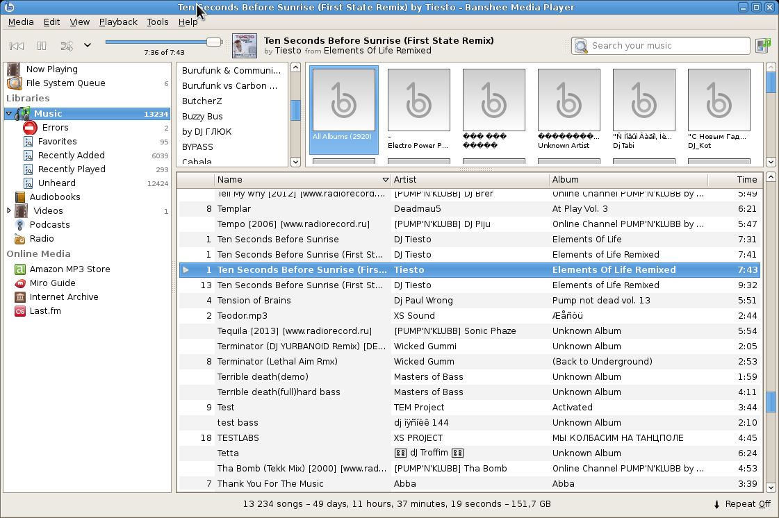779x518 pixels.
Task: Click the Music library headphones icon
Action: coord(22,113)
